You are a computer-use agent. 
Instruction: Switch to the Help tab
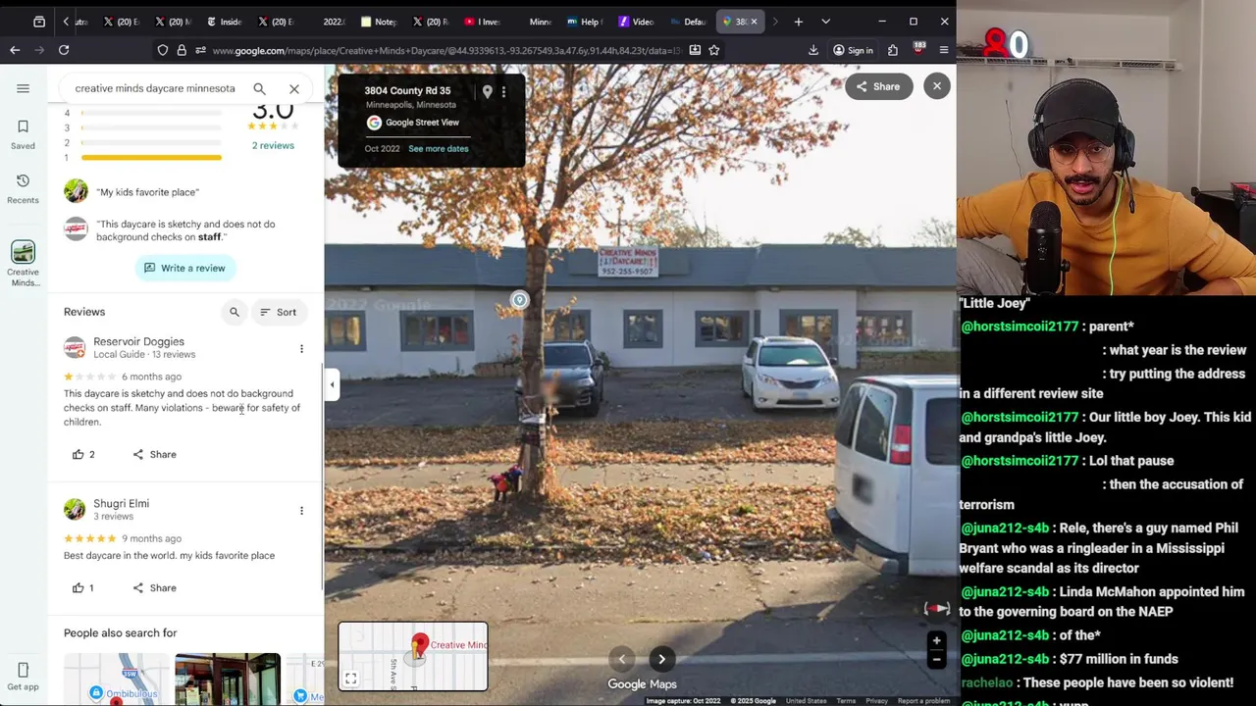pyautogui.click(x=586, y=22)
